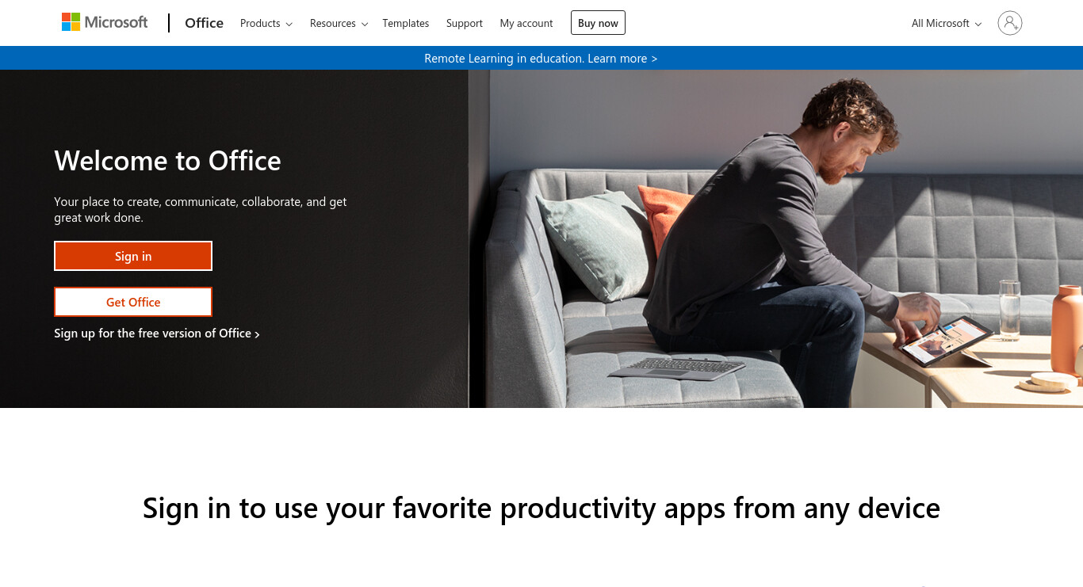
Task: Click the Welcome to Office heading
Action: [167, 161]
